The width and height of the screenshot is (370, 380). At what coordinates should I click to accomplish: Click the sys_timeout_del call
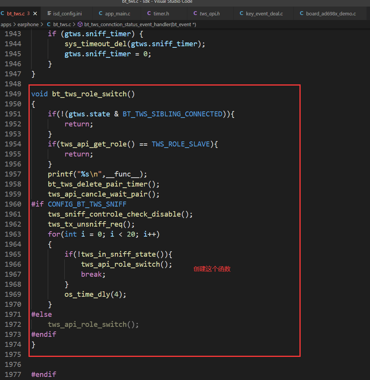pyautogui.click(x=96, y=44)
